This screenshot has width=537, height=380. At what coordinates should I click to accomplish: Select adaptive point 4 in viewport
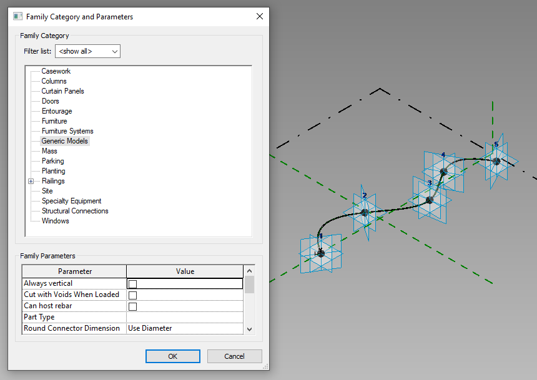click(x=443, y=172)
